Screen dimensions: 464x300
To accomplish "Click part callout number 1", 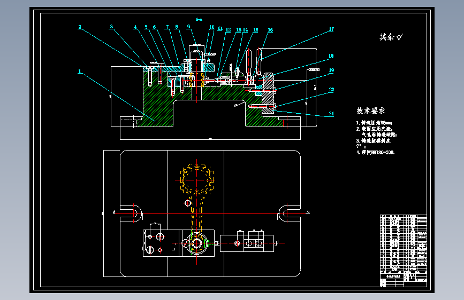I will (79, 71).
